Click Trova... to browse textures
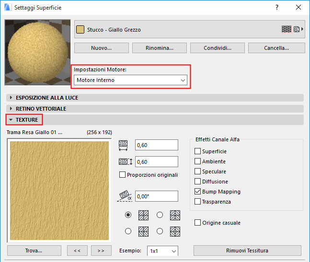Viewport: 310px width, 262px height. click(x=34, y=251)
